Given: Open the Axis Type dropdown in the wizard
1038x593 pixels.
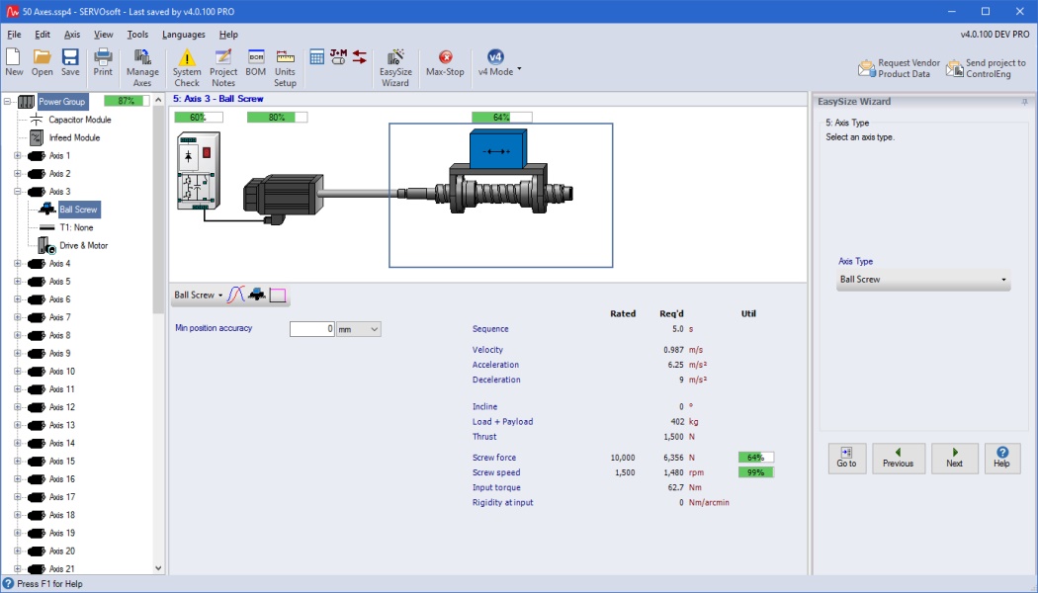Looking at the screenshot, I should tap(922, 280).
